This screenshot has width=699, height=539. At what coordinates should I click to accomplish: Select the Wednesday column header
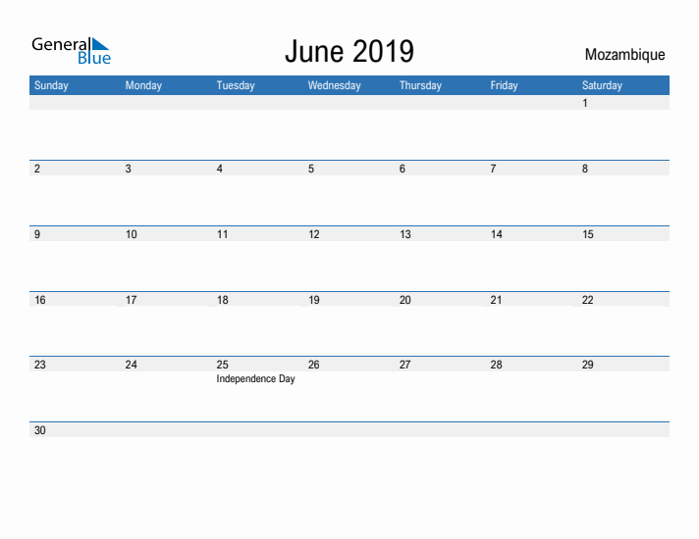point(335,85)
